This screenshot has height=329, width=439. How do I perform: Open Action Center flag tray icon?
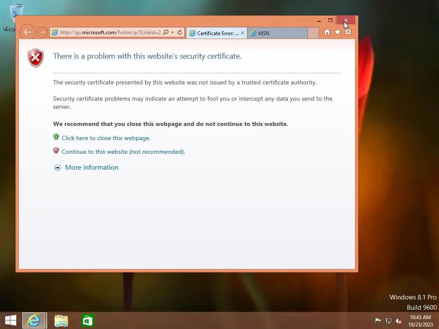[x=378, y=320]
